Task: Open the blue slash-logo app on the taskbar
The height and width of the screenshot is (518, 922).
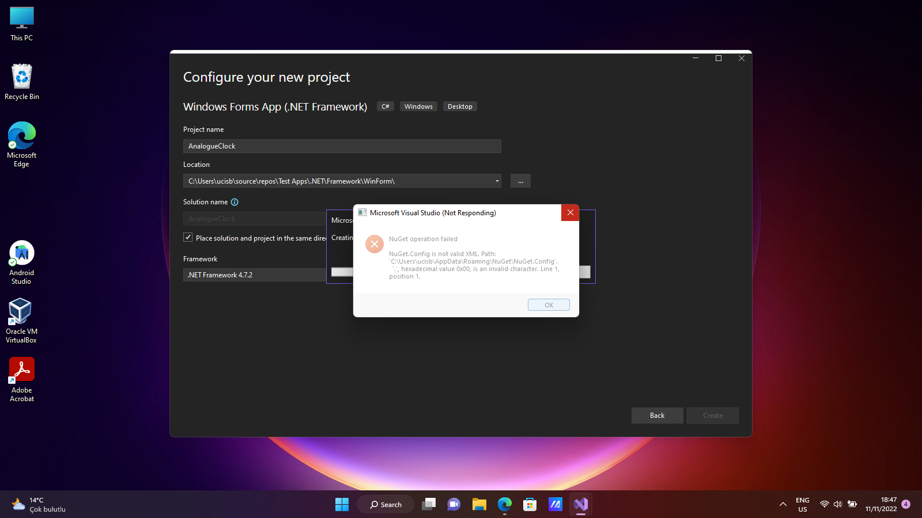Action: (556, 504)
